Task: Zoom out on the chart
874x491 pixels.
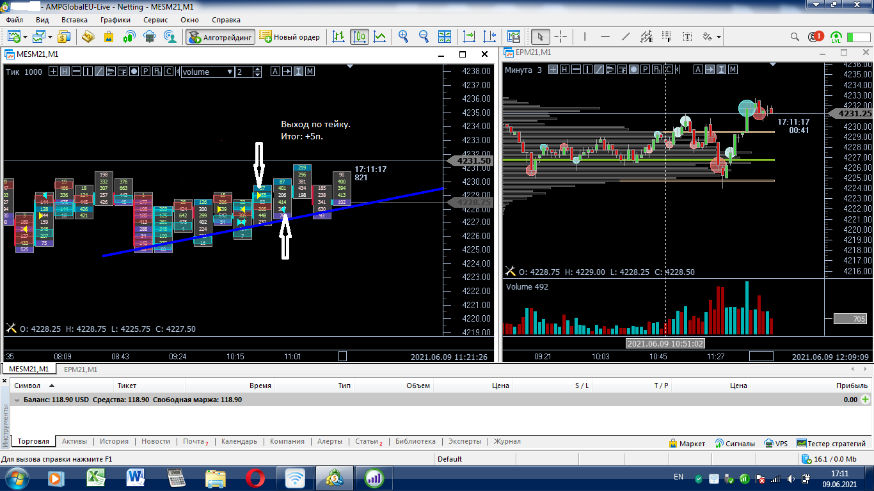Action: tap(424, 36)
